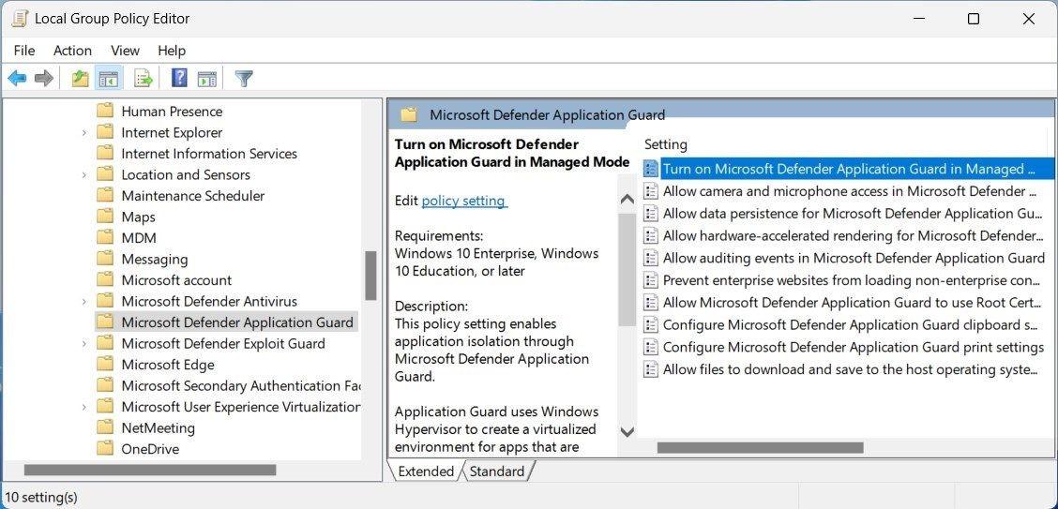Screen dimensions: 1058x509
Task: Click description pane scroll up arrow
Action: [627, 199]
